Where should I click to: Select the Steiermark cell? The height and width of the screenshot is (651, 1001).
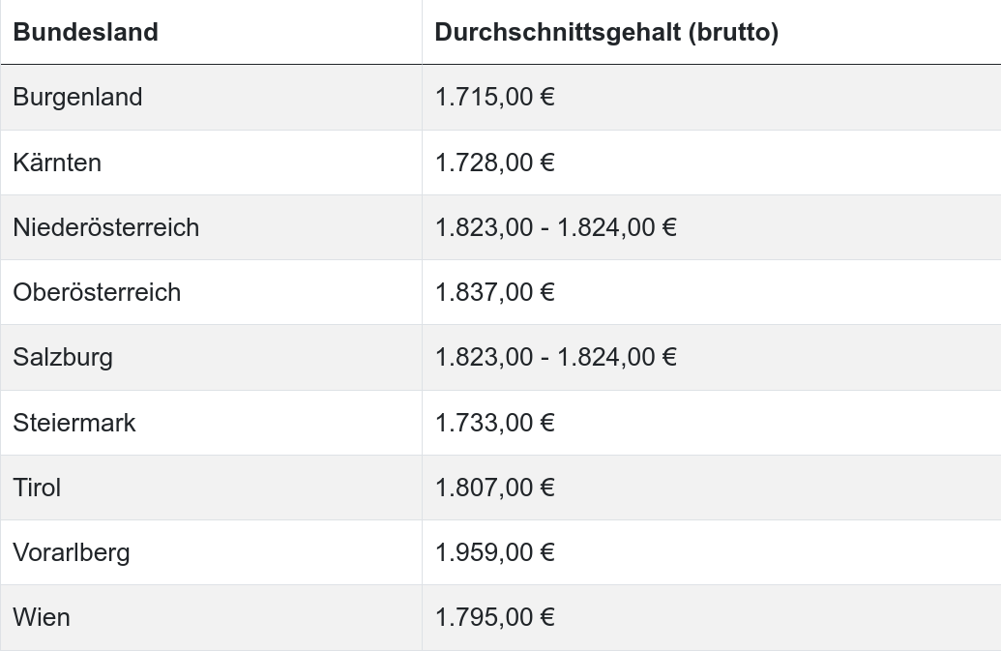[74, 423]
